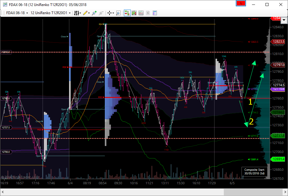Click the 12774.5 current price marker

pos(277,85)
